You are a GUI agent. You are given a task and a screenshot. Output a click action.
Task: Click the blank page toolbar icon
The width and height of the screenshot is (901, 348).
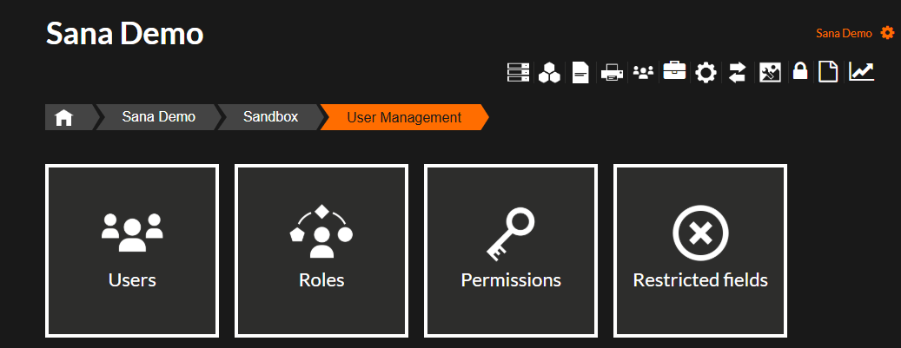click(828, 72)
